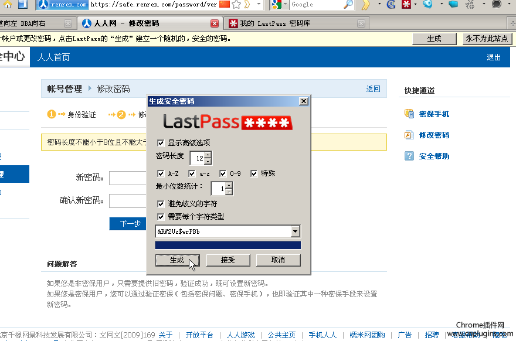Click 取消 to cancel dialog
The image size is (516, 341).
[278, 260]
